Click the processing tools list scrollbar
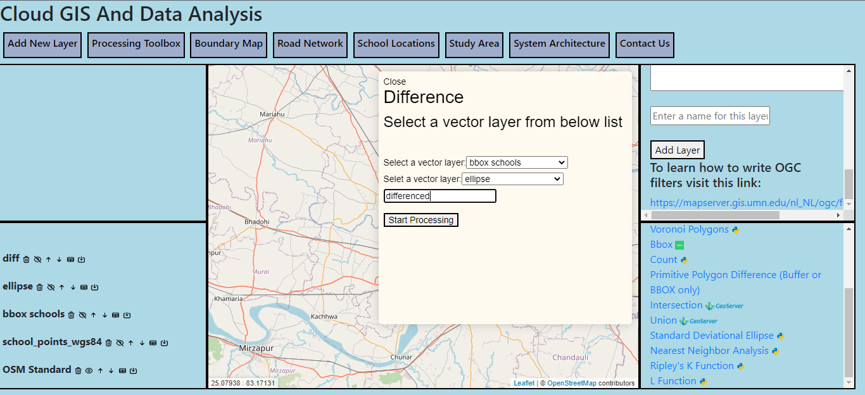Screen dimensions: 865x395 849,329
